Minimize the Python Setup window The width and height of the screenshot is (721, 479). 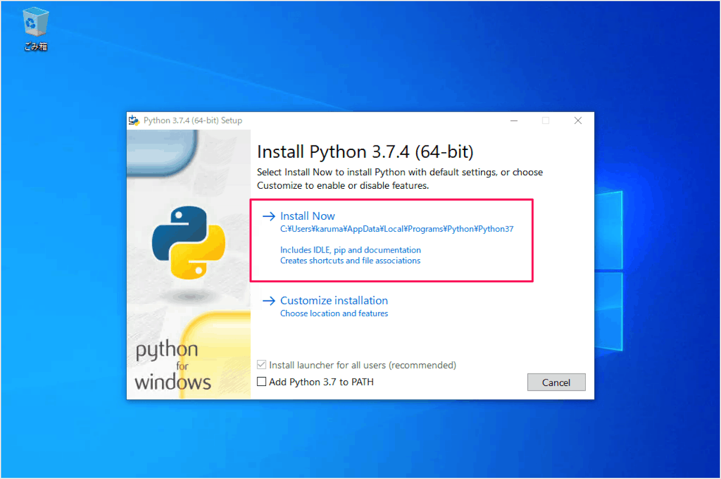pyautogui.click(x=514, y=121)
